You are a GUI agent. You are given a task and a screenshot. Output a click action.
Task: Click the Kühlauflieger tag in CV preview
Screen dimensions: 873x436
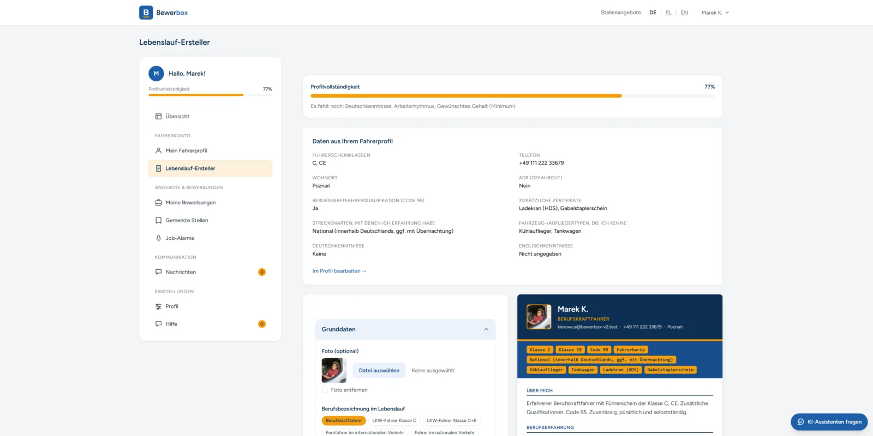(546, 370)
